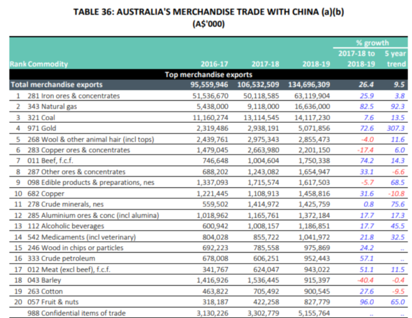Image resolution: width=412 pixels, height=318 pixels.
Task: Select '098 Edible products & preparations, nes' label
Action: tap(91, 182)
